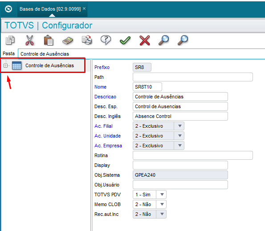265x231 pixels.
Task: Click the Cut scissors icon
Action: click(x=29, y=41)
